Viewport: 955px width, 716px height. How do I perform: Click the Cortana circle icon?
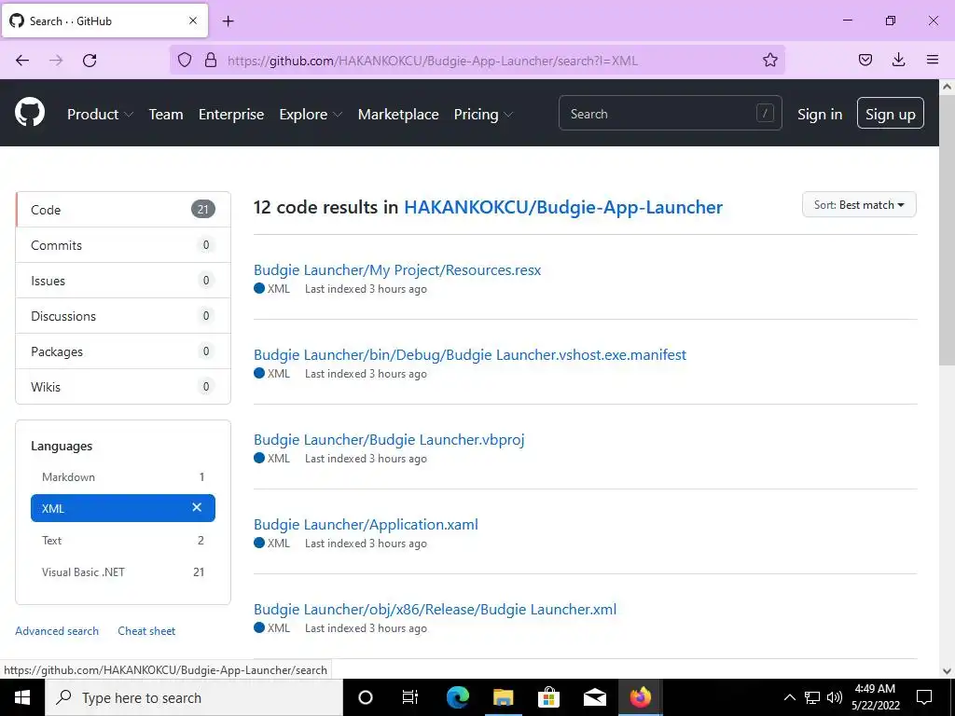click(365, 697)
